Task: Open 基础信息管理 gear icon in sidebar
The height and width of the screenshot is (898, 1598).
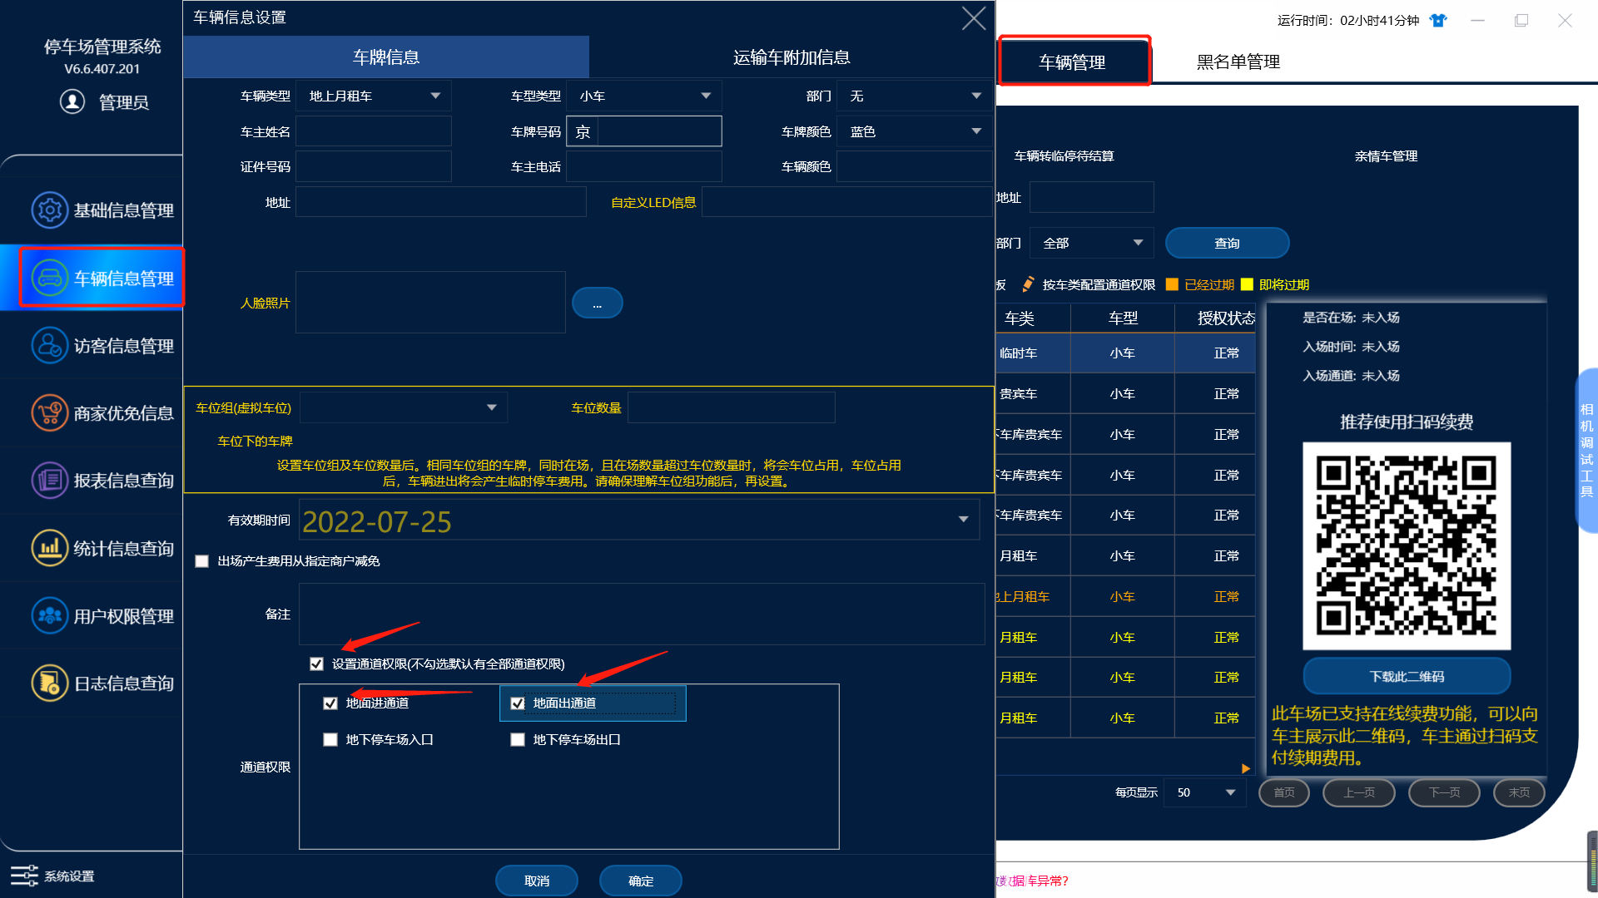Action: pyautogui.click(x=49, y=210)
